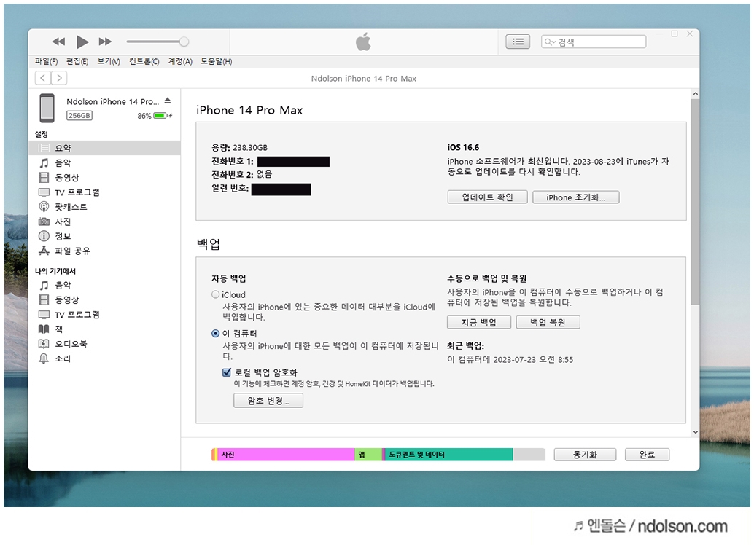Click the 백업 복원 button
The image size is (754, 545).
pyautogui.click(x=548, y=322)
